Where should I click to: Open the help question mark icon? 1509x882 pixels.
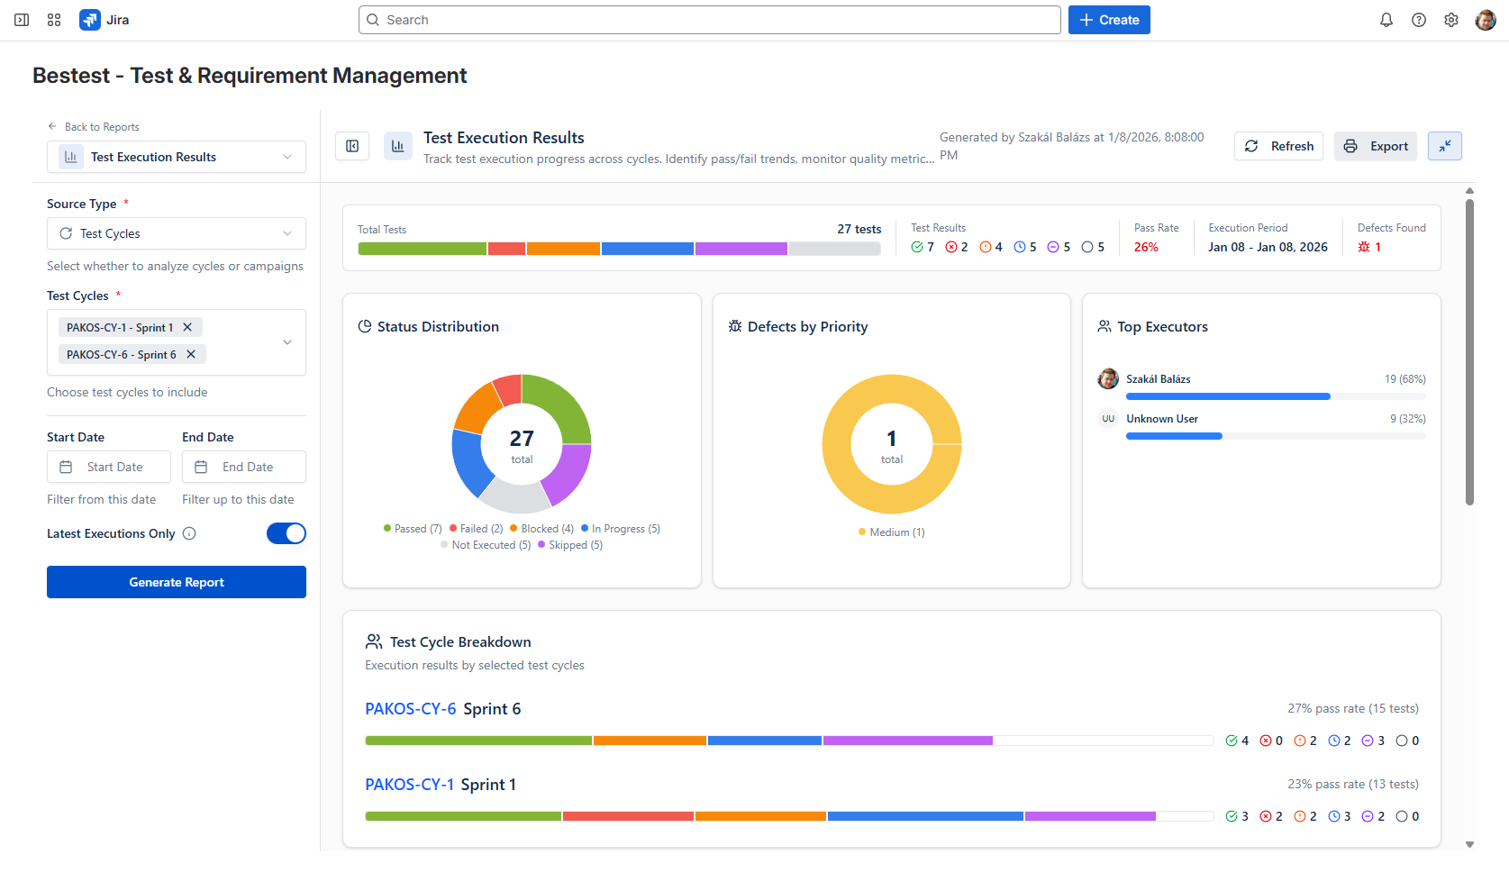coord(1418,19)
